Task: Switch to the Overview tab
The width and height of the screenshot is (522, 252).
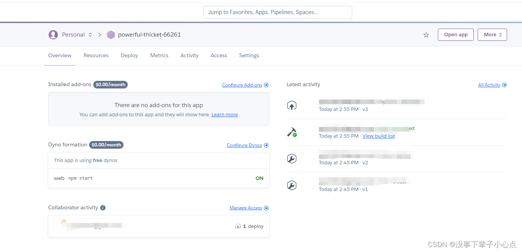Action: [x=60, y=56]
